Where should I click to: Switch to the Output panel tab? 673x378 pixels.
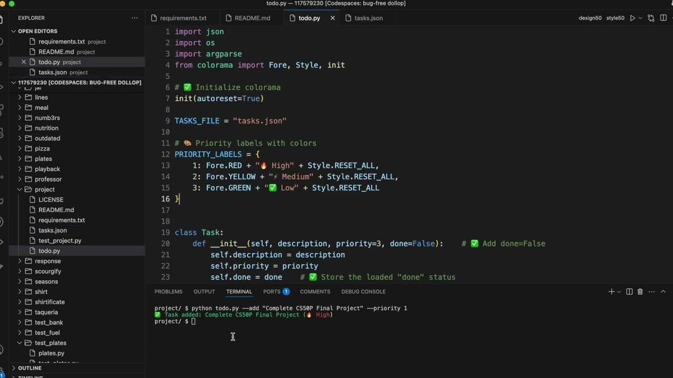point(204,291)
